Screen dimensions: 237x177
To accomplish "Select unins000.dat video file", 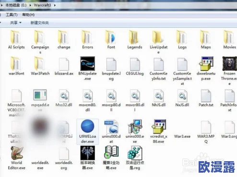I will click(111, 132).
